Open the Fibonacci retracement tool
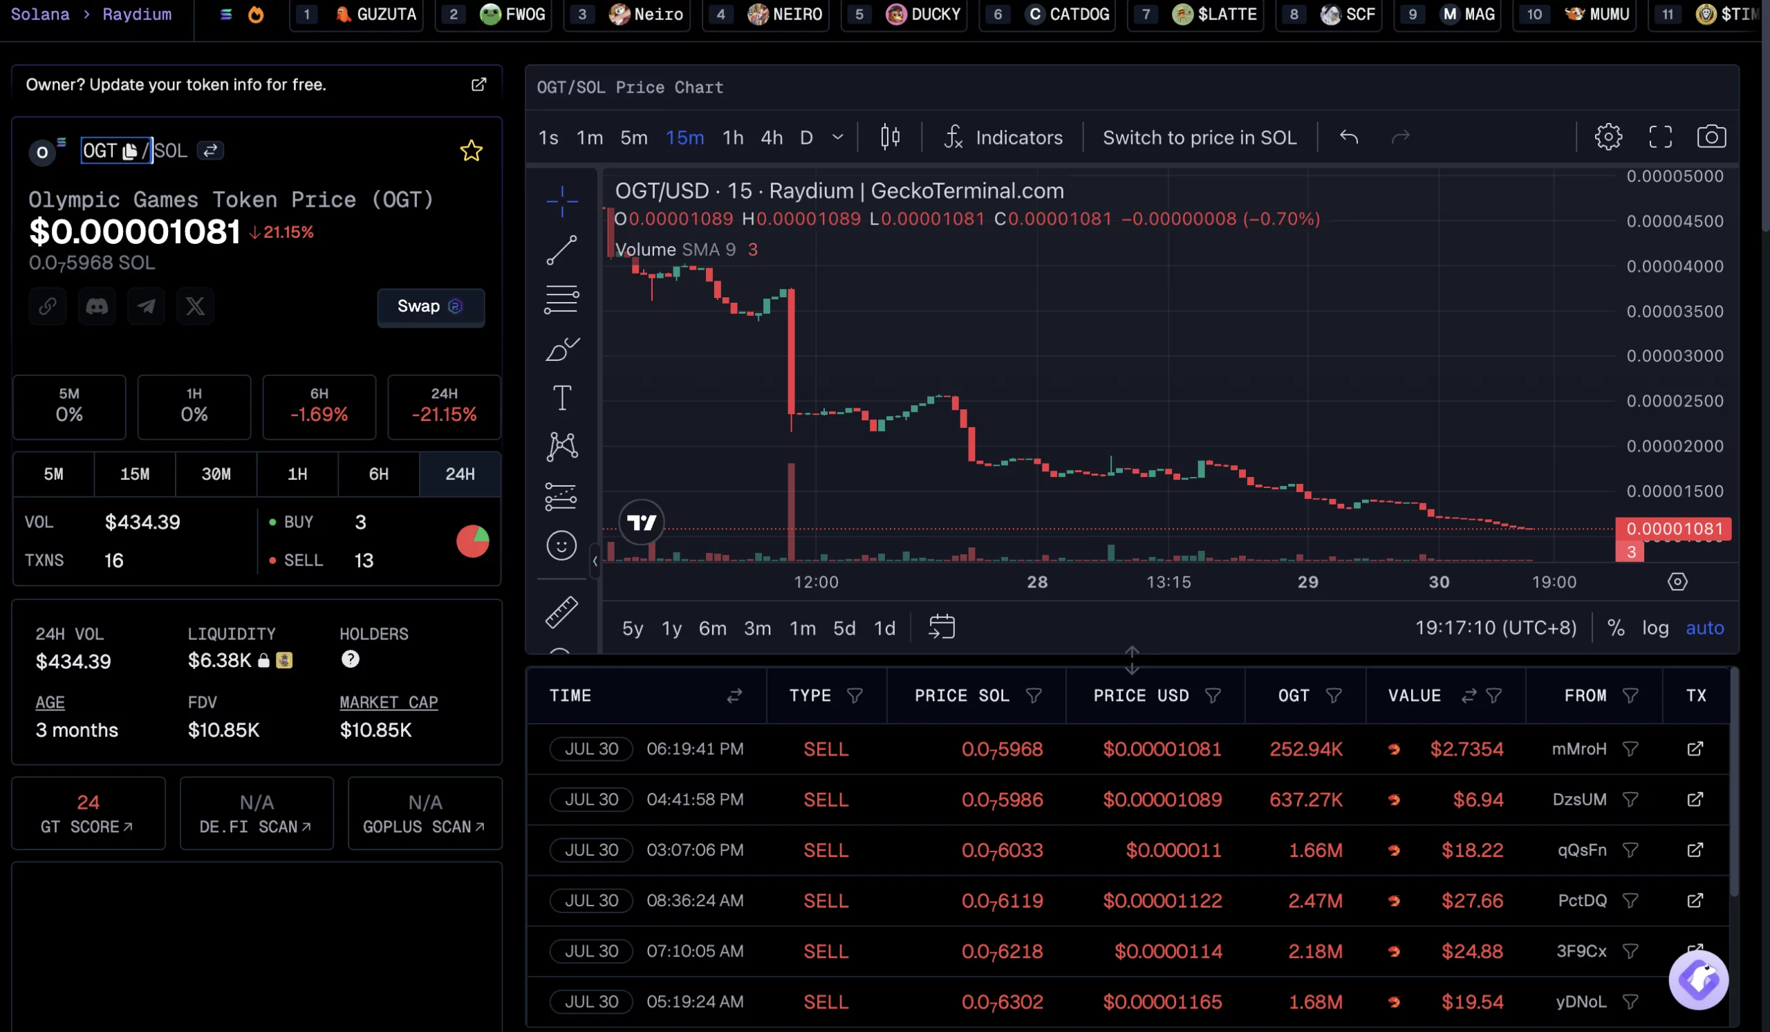Screen dimensions: 1770x1032 coord(562,299)
